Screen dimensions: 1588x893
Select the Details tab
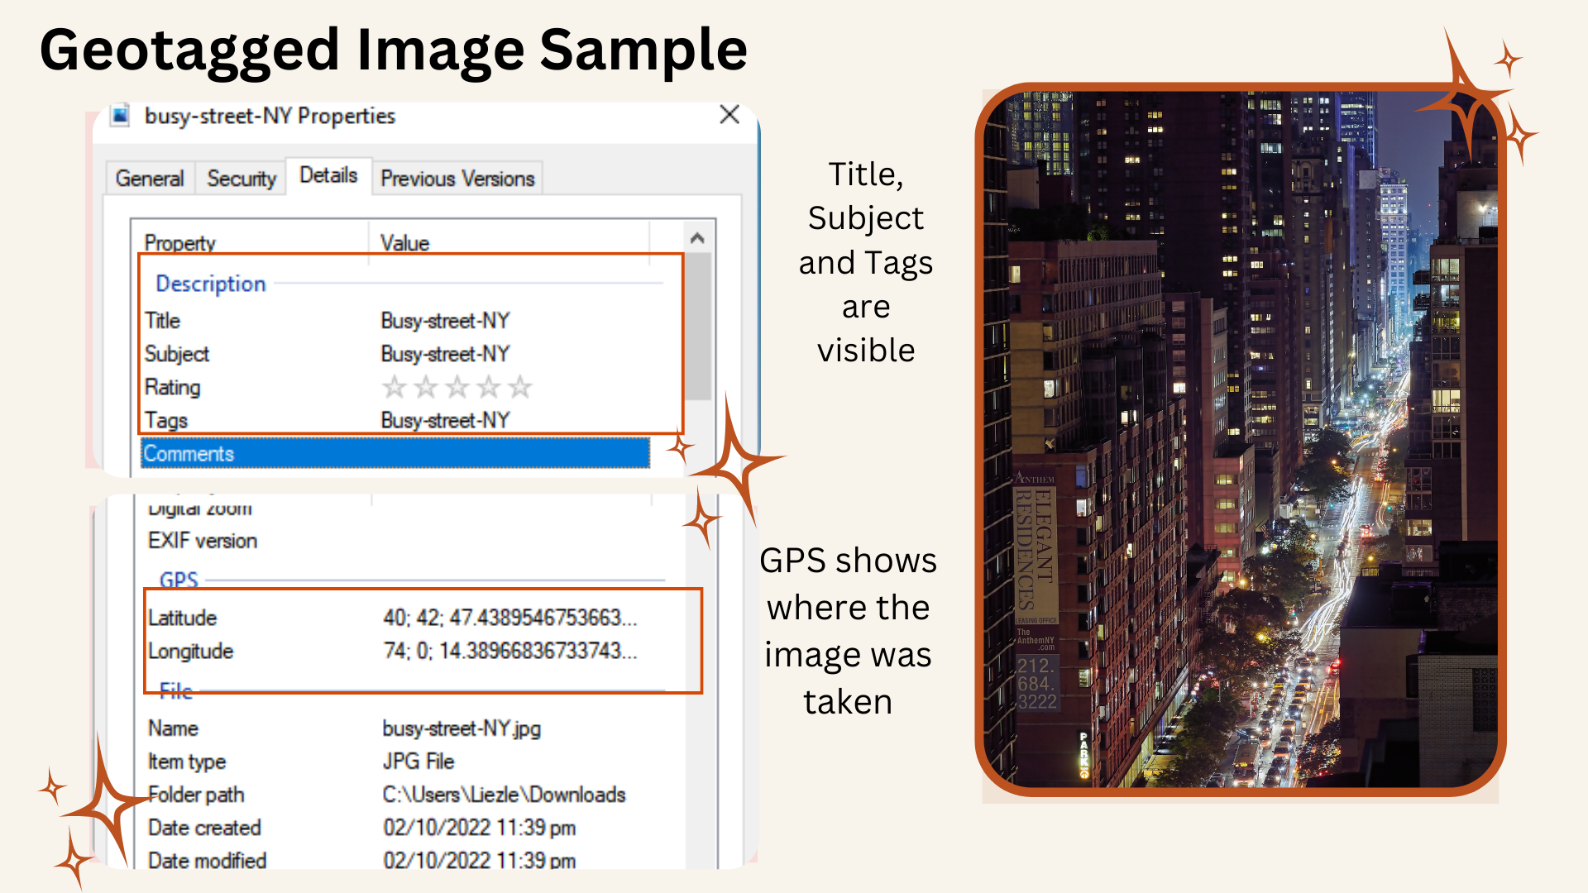(x=328, y=175)
